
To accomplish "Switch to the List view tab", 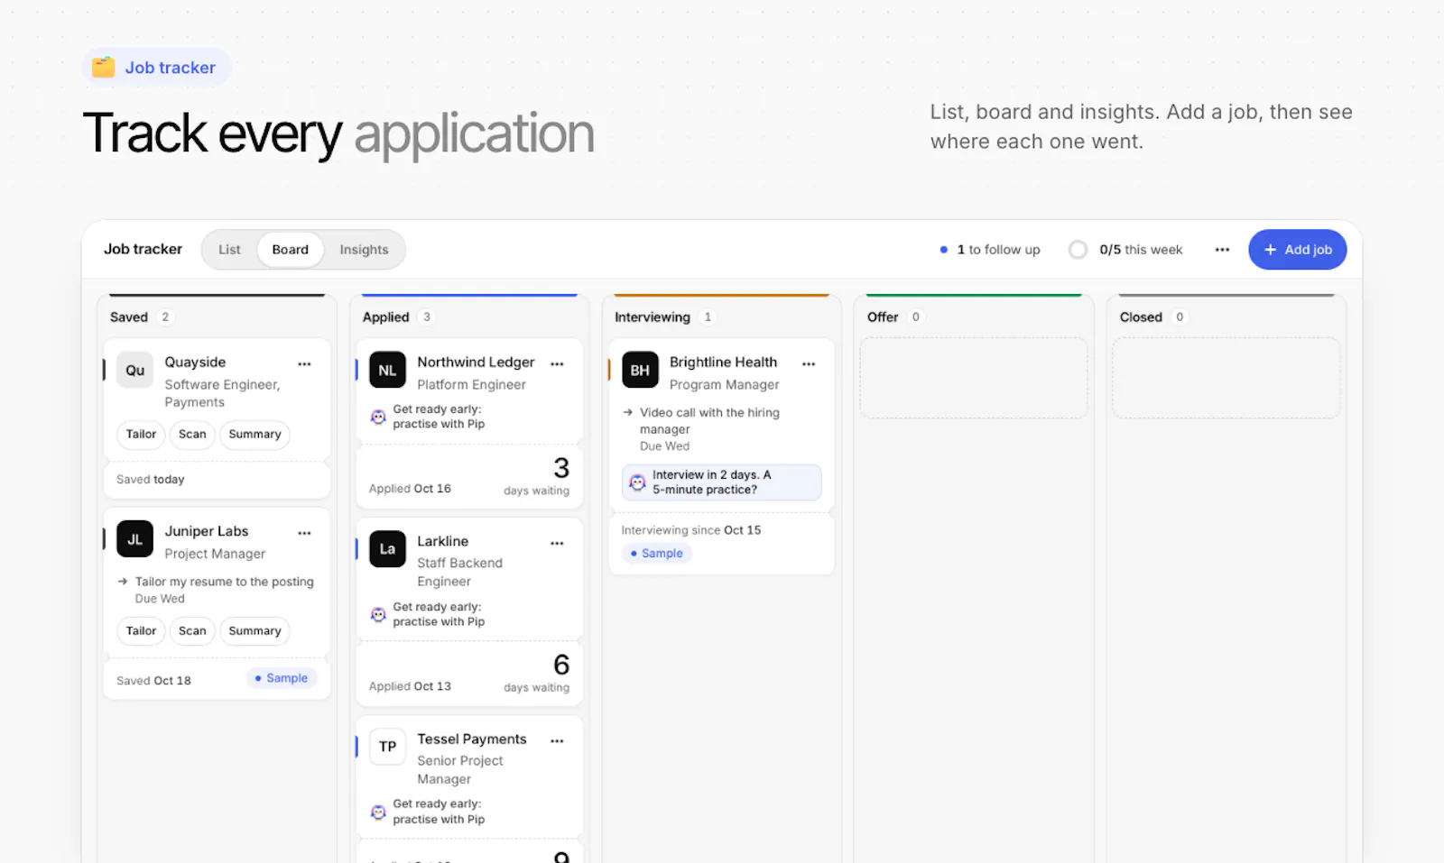I will click(229, 250).
